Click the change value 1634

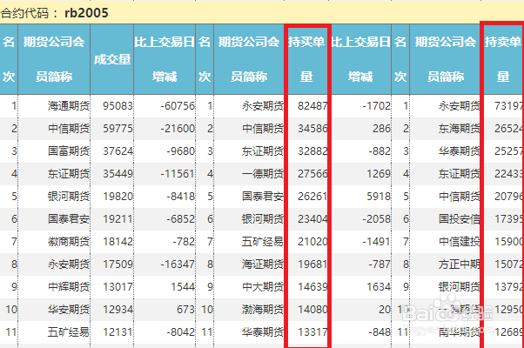point(379,286)
